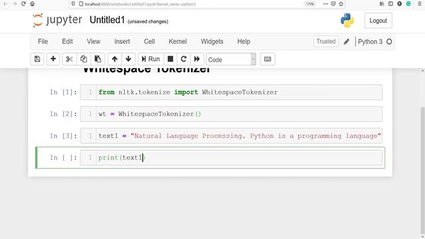
Task: Log out using the Logout button
Action: [x=378, y=21]
